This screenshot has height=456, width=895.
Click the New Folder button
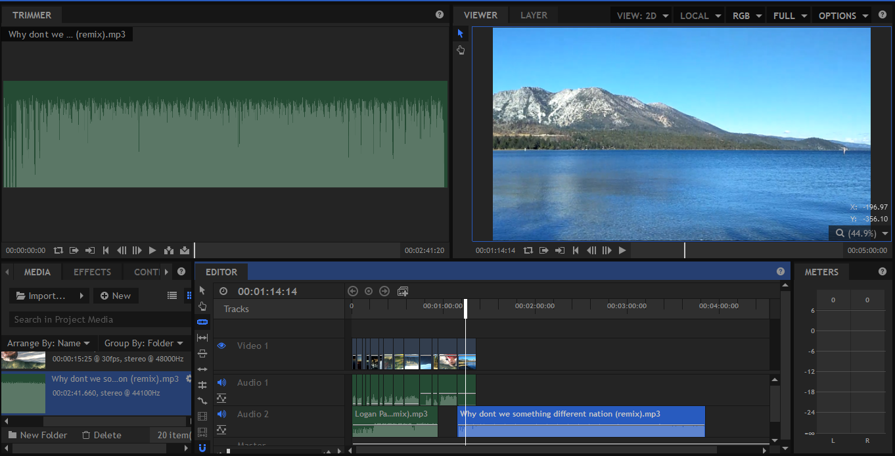point(37,435)
